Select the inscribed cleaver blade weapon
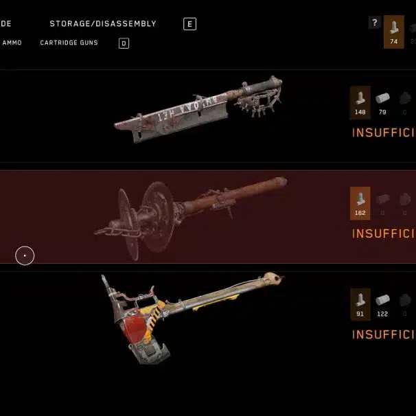Viewport: 416px width, 416px height. point(198,110)
